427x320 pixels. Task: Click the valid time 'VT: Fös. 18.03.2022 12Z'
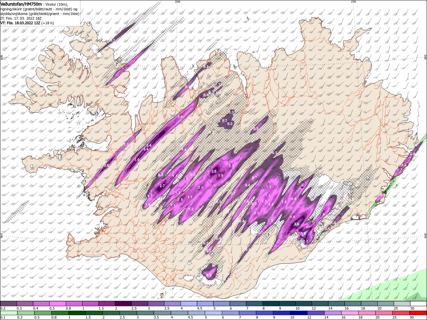coord(21,23)
